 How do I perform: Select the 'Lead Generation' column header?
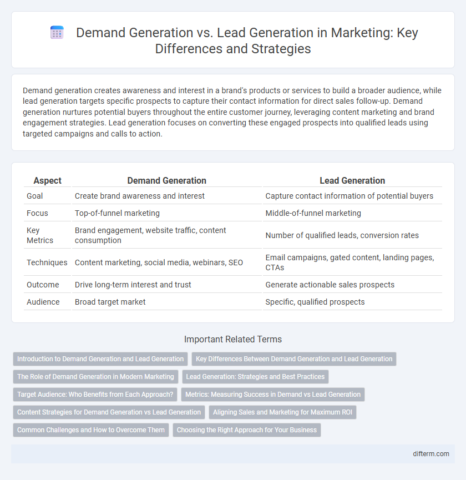click(x=352, y=180)
